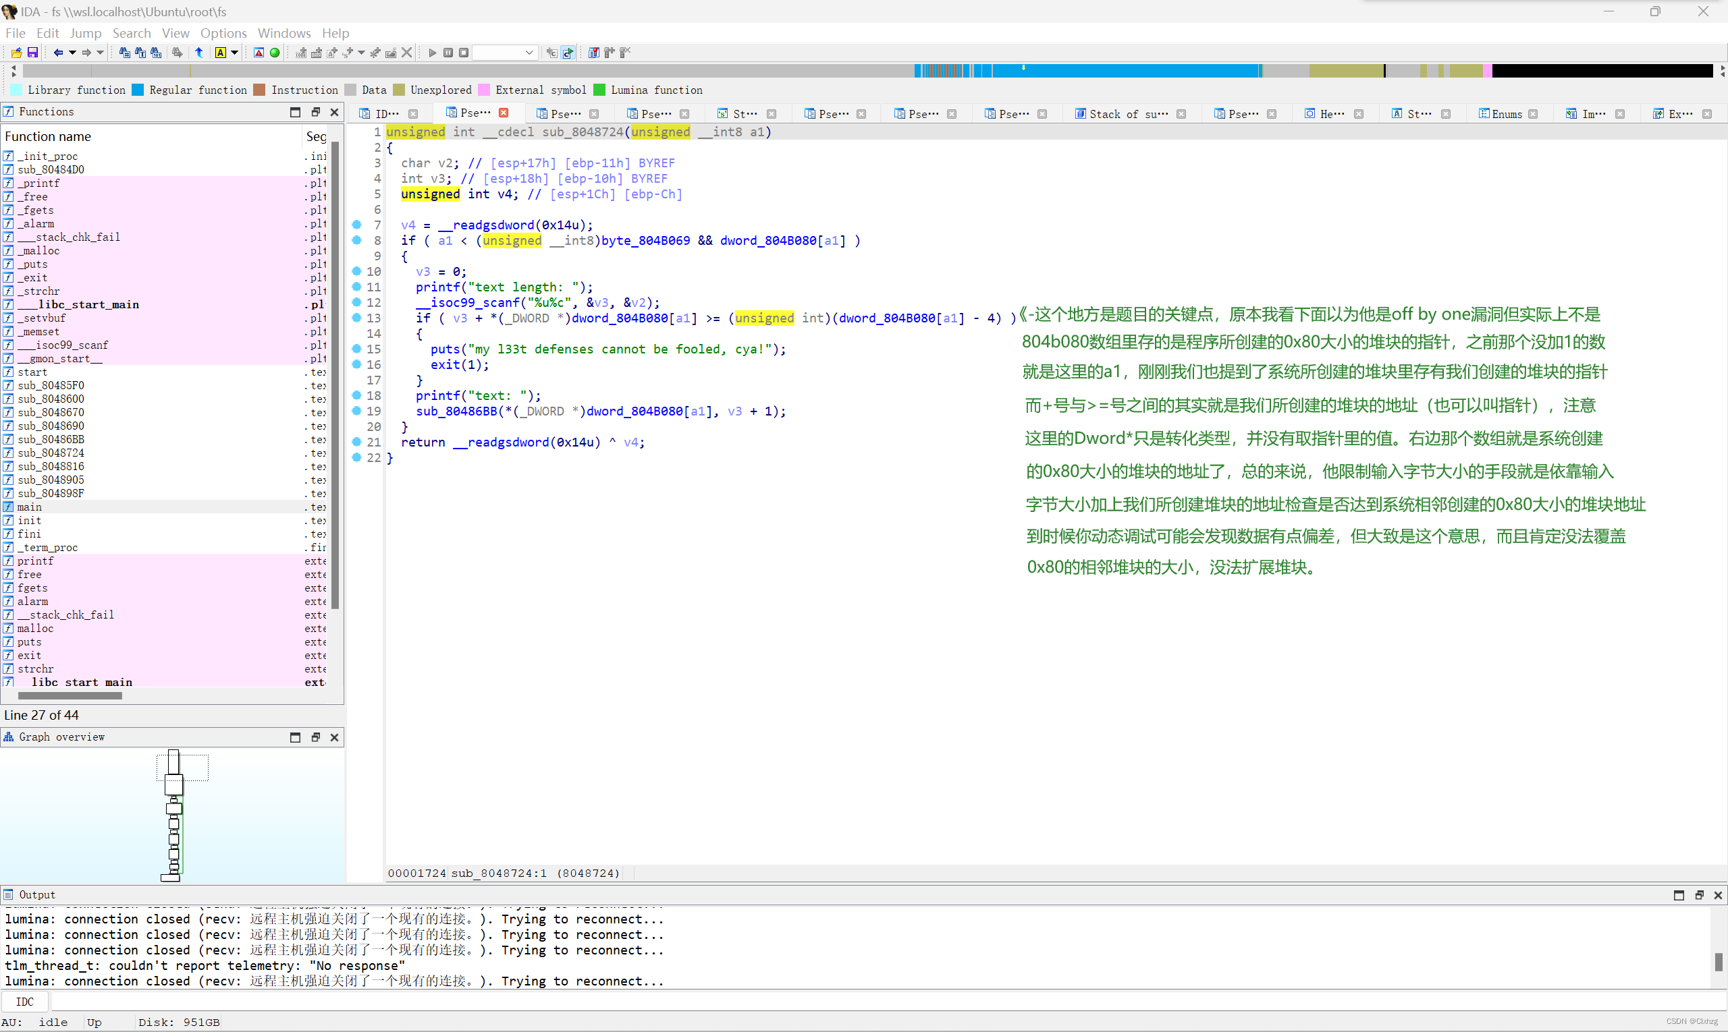Start debugger with the play icon

[x=432, y=52]
